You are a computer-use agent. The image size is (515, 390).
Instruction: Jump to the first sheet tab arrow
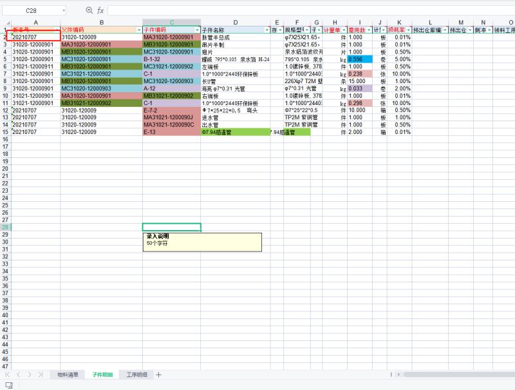pos(7,375)
